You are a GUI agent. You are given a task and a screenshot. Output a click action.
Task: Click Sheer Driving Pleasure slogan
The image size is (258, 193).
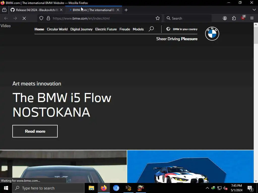tap(177, 39)
